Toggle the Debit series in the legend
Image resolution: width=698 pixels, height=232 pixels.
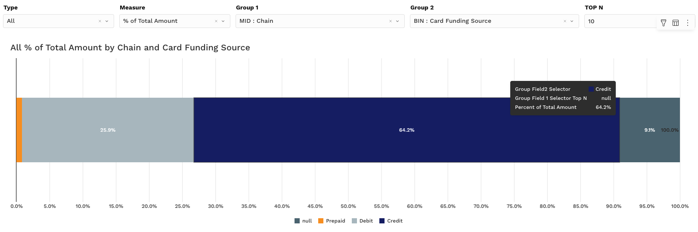pyautogui.click(x=362, y=221)
